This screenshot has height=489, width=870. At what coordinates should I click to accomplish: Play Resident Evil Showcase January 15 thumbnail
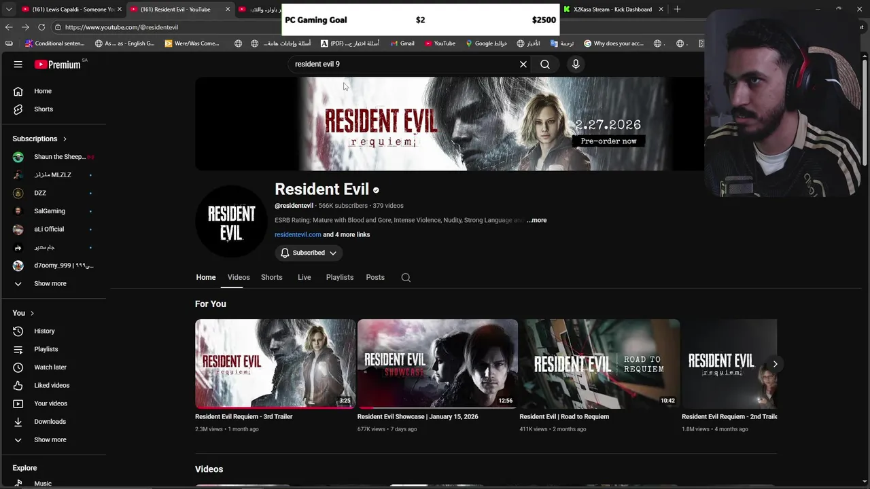tap(438, 363)
